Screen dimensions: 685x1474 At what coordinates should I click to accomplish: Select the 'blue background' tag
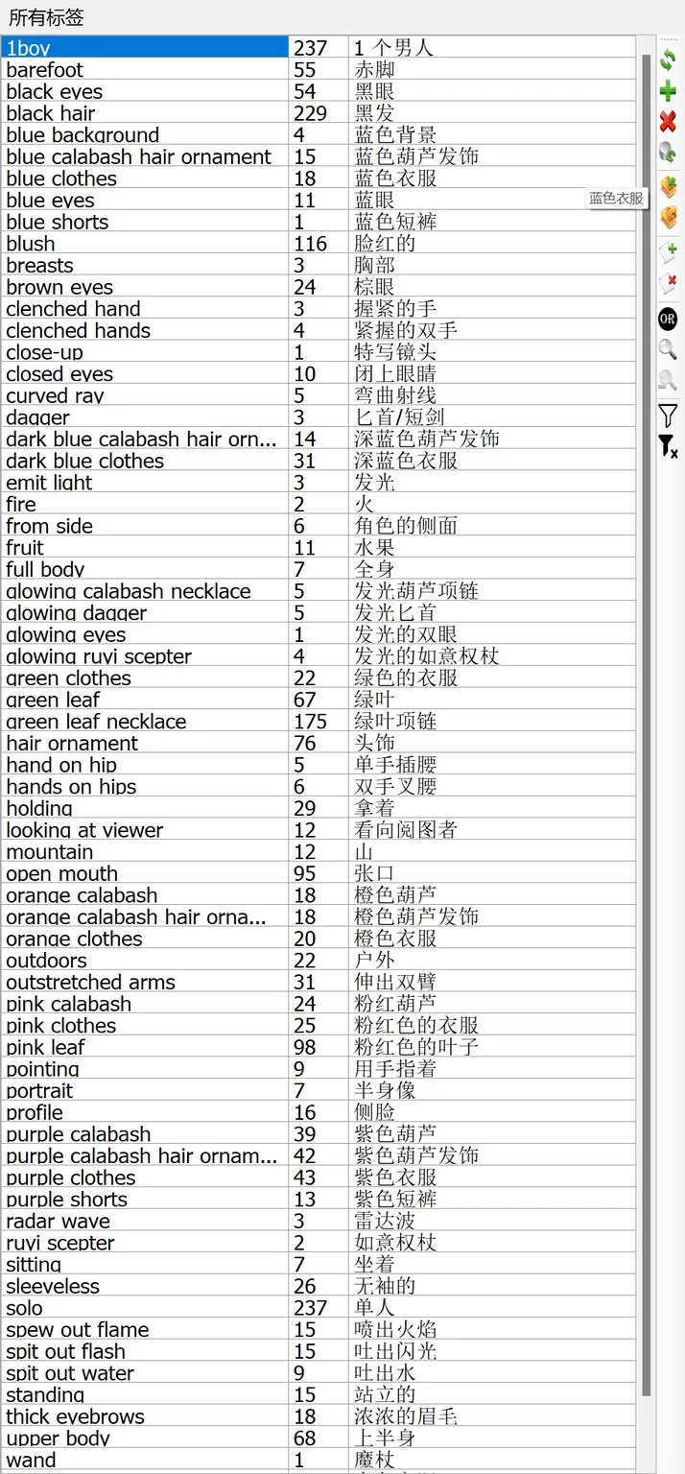(x=83, y=134)
